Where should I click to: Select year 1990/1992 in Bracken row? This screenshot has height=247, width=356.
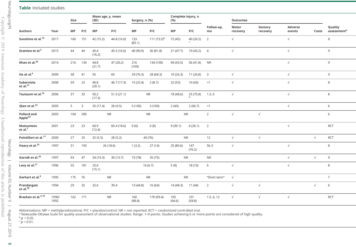click(x=55, y=199)
